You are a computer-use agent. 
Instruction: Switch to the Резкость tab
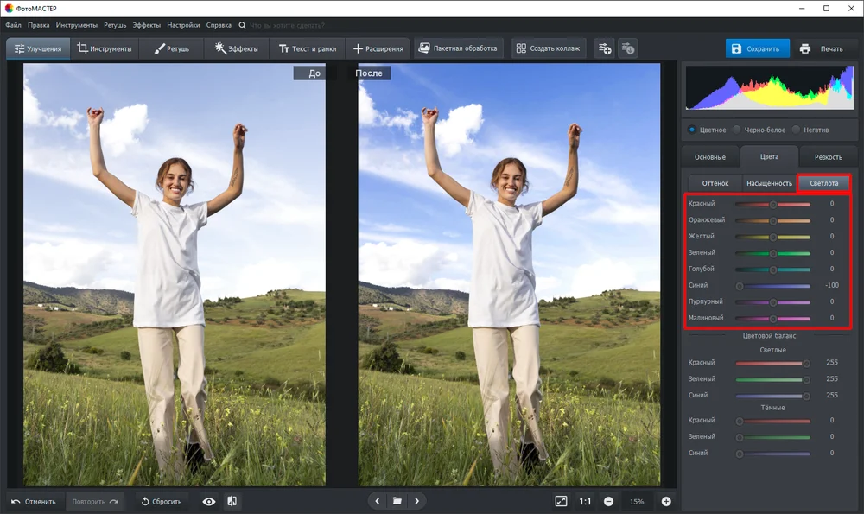829,157
